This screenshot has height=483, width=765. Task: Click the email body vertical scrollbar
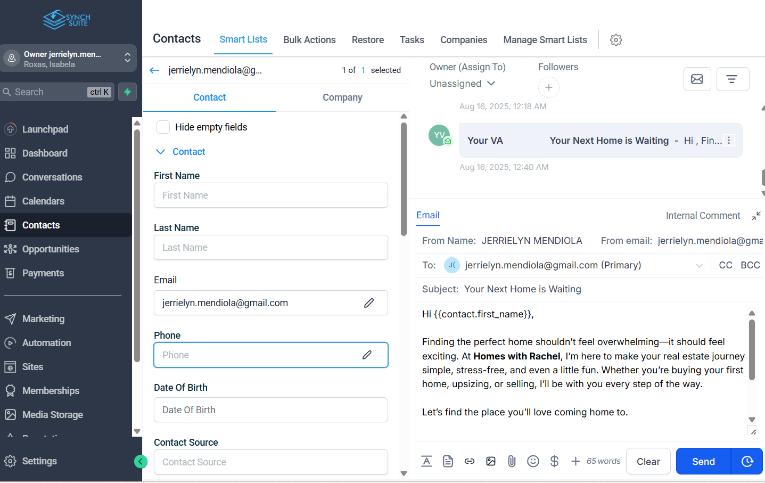[752, 350]
